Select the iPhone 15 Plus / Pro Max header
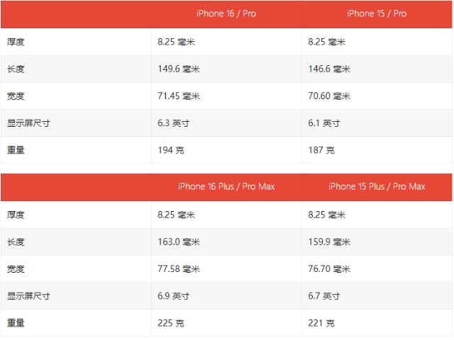 (377, 186)
